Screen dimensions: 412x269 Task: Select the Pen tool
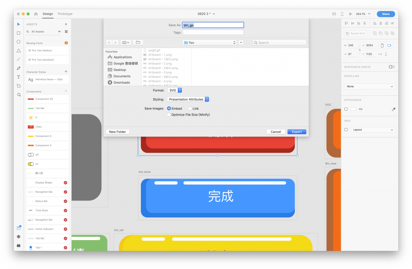(x=19, y=68)
